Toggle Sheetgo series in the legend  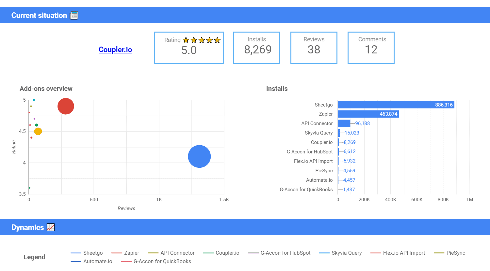point(87,253)
